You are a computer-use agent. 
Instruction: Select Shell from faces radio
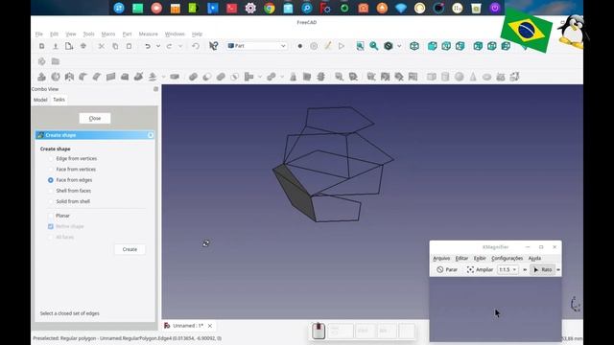[51, 191]
